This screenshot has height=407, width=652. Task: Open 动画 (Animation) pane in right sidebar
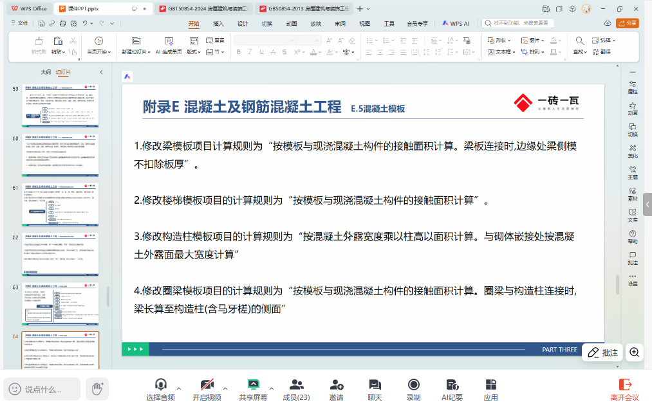[633, 108]
